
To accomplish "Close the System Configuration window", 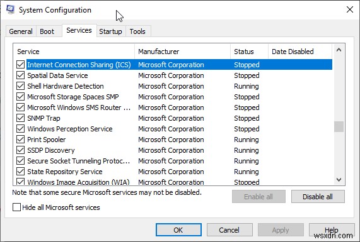I will point(350,9).
